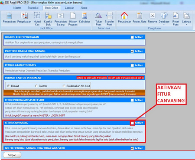Click the SID Retail PRO app icon
This screenshot has height=160, width=195.
tap(2, 3)
